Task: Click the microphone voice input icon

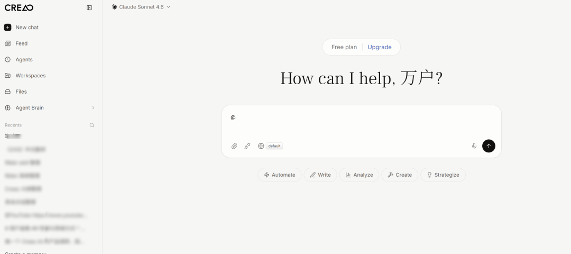Action: 474,146
